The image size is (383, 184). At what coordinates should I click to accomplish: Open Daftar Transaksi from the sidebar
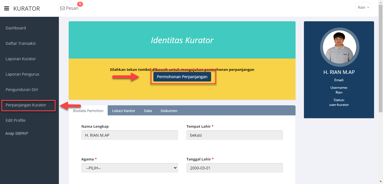(x=20, y=43)
